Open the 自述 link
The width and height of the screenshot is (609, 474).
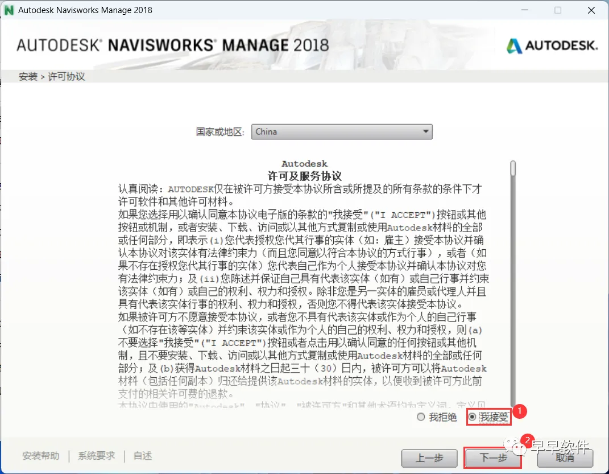click(143, 456)
